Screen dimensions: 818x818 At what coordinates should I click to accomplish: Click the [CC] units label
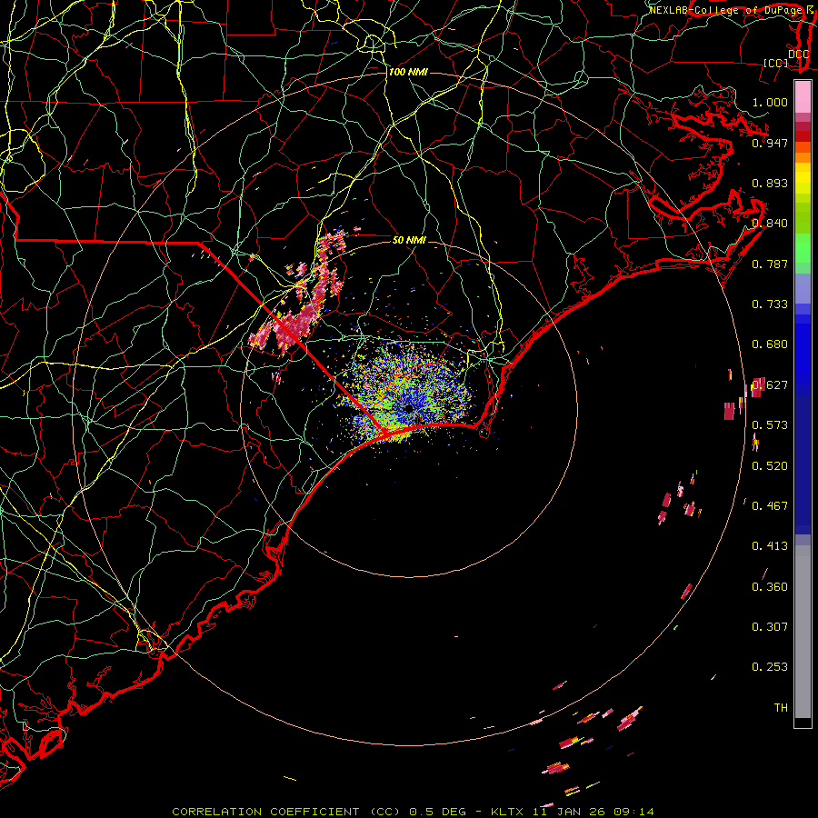(776, 64)
